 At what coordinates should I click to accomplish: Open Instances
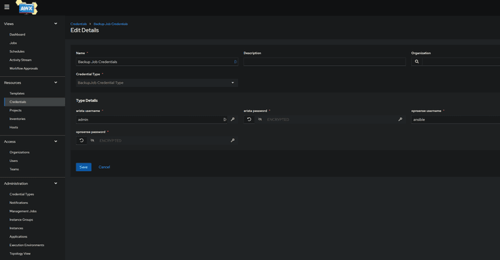(16, 228)
